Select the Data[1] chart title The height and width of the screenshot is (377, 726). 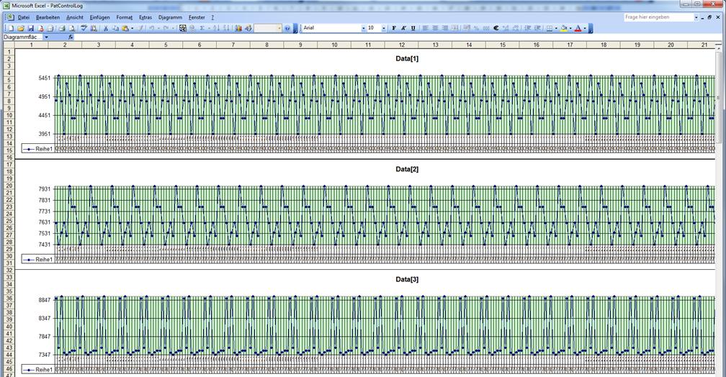pos(407,59)
